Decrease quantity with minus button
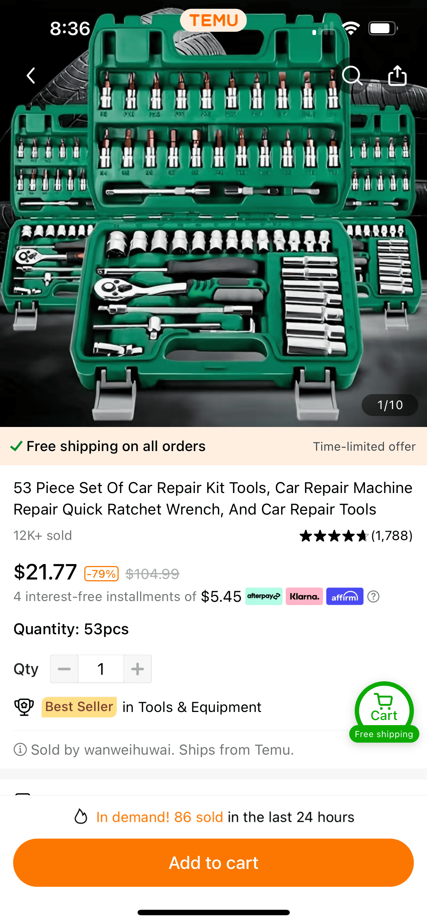The height and width of the screenshot is (924, 427). (64, 669)
